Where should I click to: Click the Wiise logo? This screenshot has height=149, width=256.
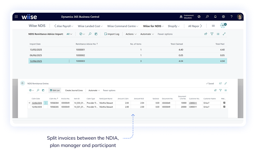coord(29,17)
